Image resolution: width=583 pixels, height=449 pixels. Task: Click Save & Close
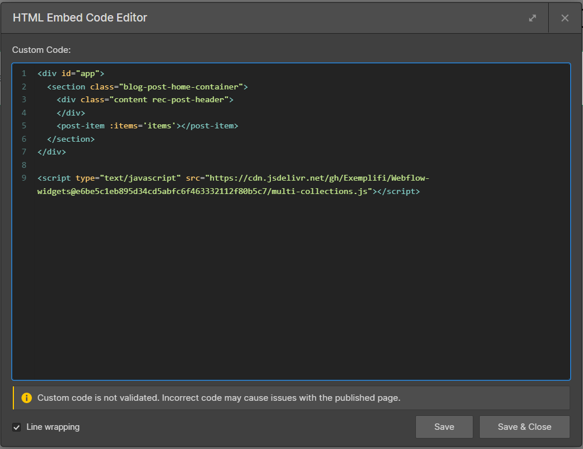tap(524, 426)
